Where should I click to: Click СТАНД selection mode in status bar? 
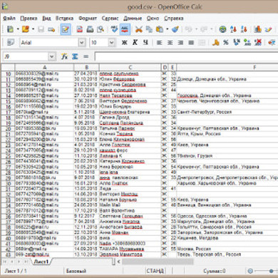155,271
